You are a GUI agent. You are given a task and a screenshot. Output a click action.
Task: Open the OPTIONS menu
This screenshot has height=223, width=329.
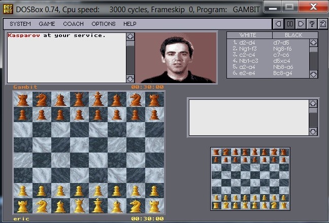coord(104,24)
